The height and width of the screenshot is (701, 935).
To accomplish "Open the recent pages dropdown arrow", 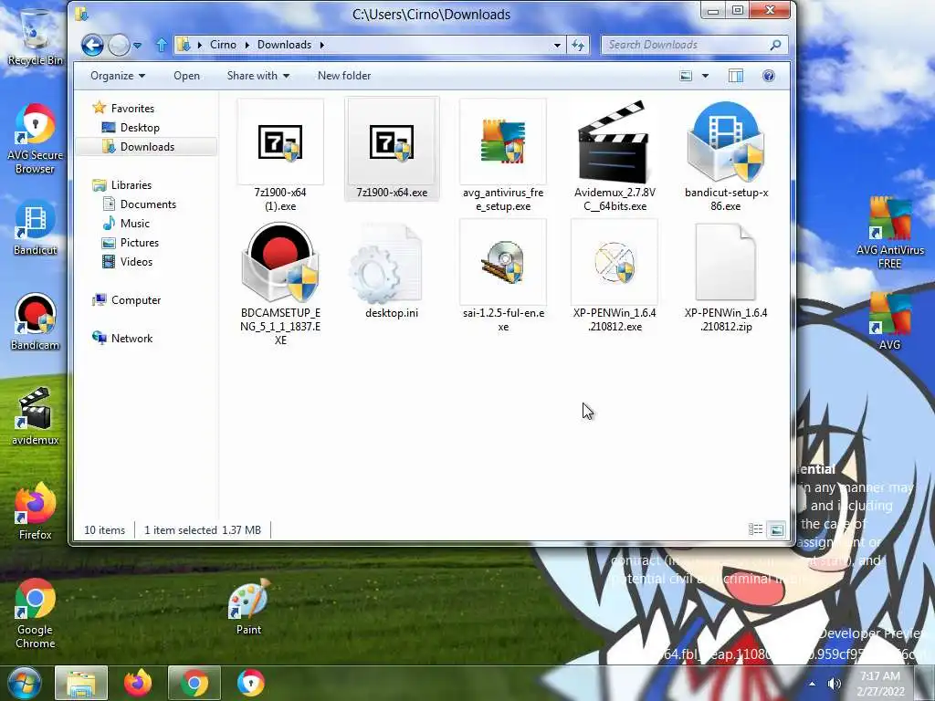I will [x=137, y=46].
